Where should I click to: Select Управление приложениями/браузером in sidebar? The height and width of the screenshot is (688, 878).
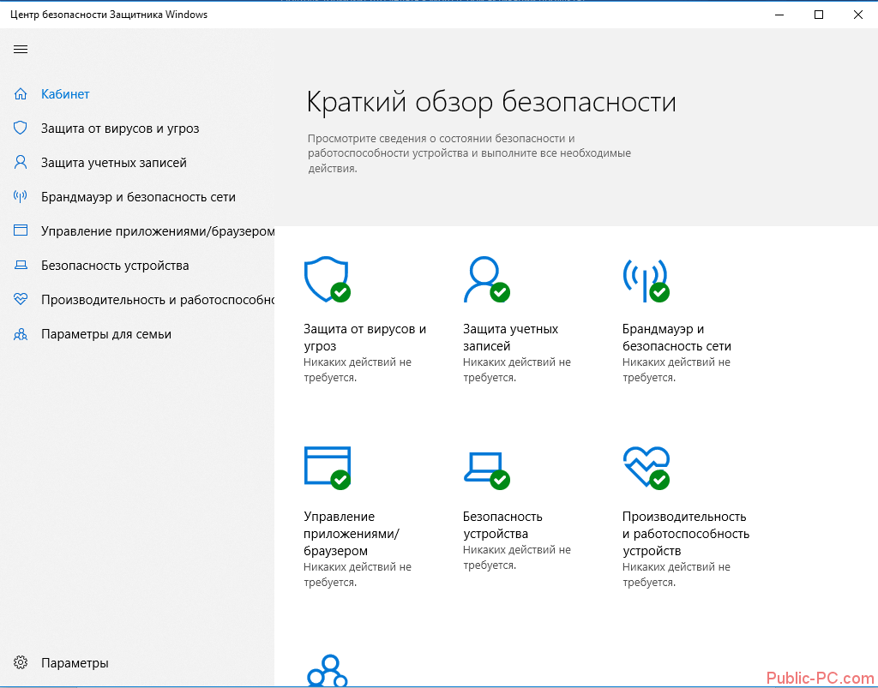(158, 231)
